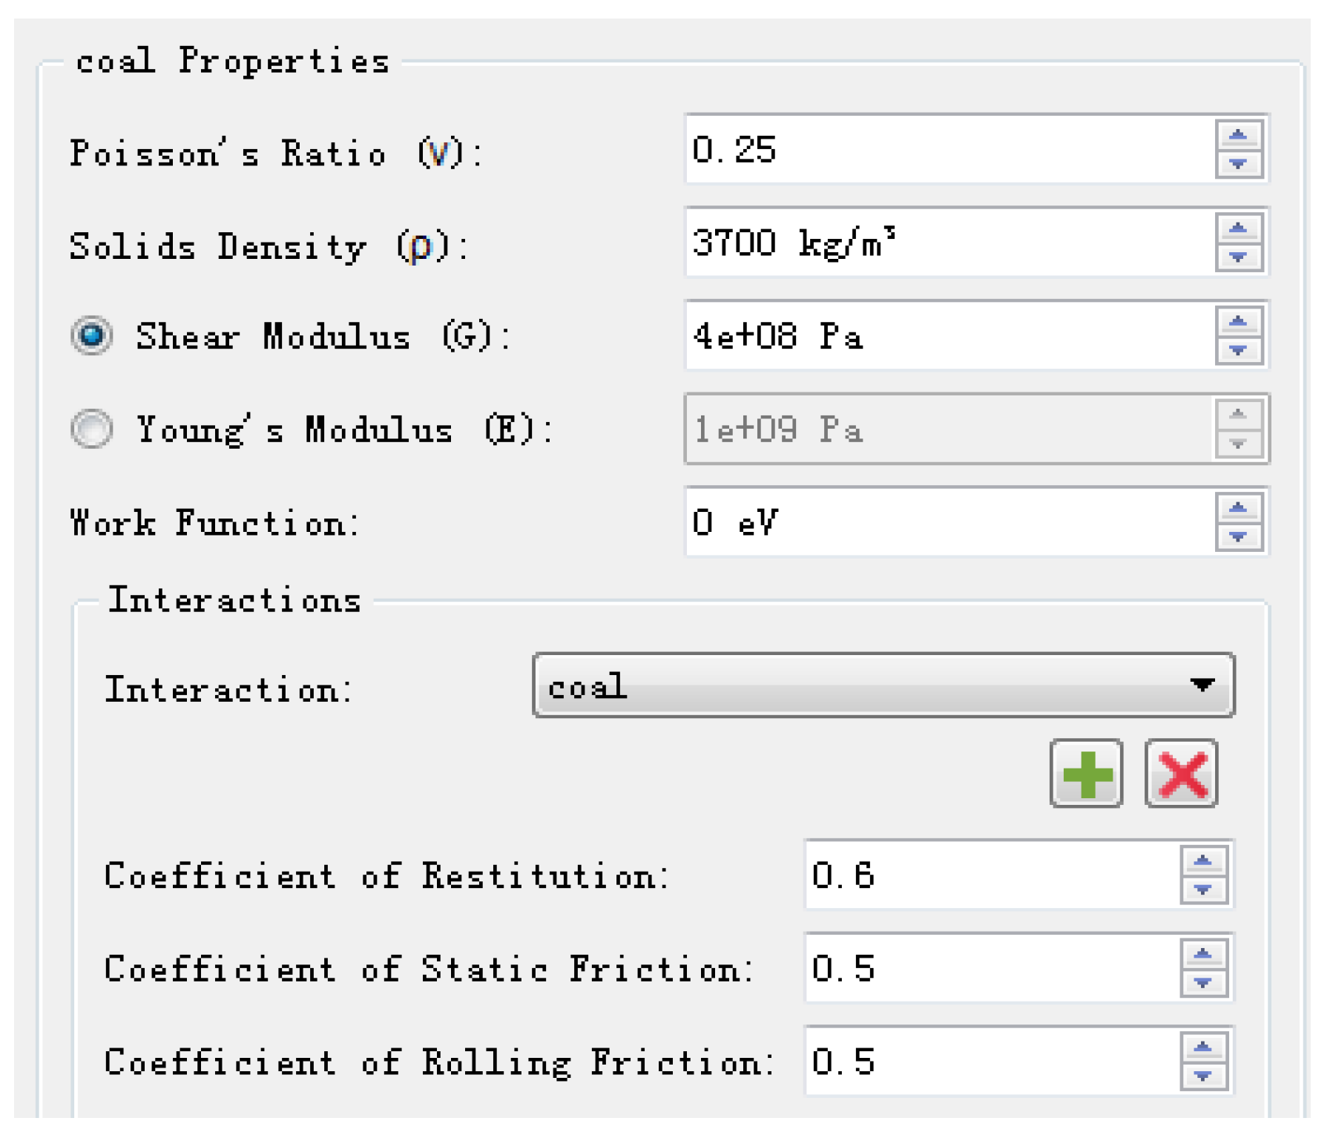Screen dimensions: 1333x1138
Task: Increase Work Function with up arrow
Action: pyautogui.click(x=1237, y=509)
